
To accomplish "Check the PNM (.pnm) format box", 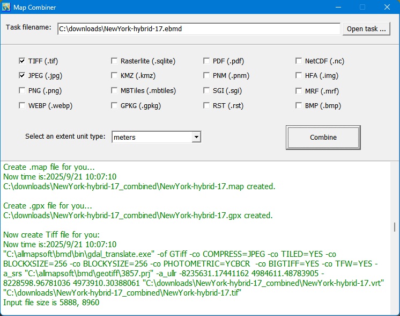I will point(207,76).
